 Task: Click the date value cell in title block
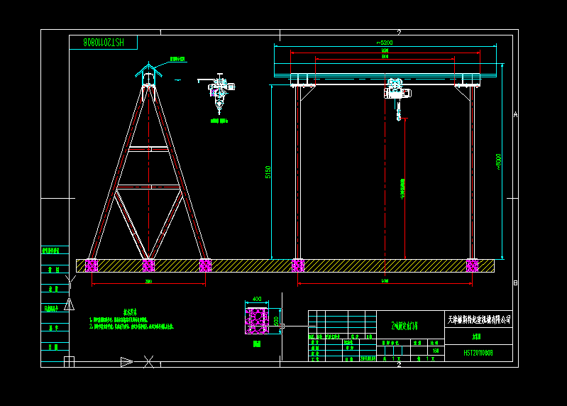368,358
